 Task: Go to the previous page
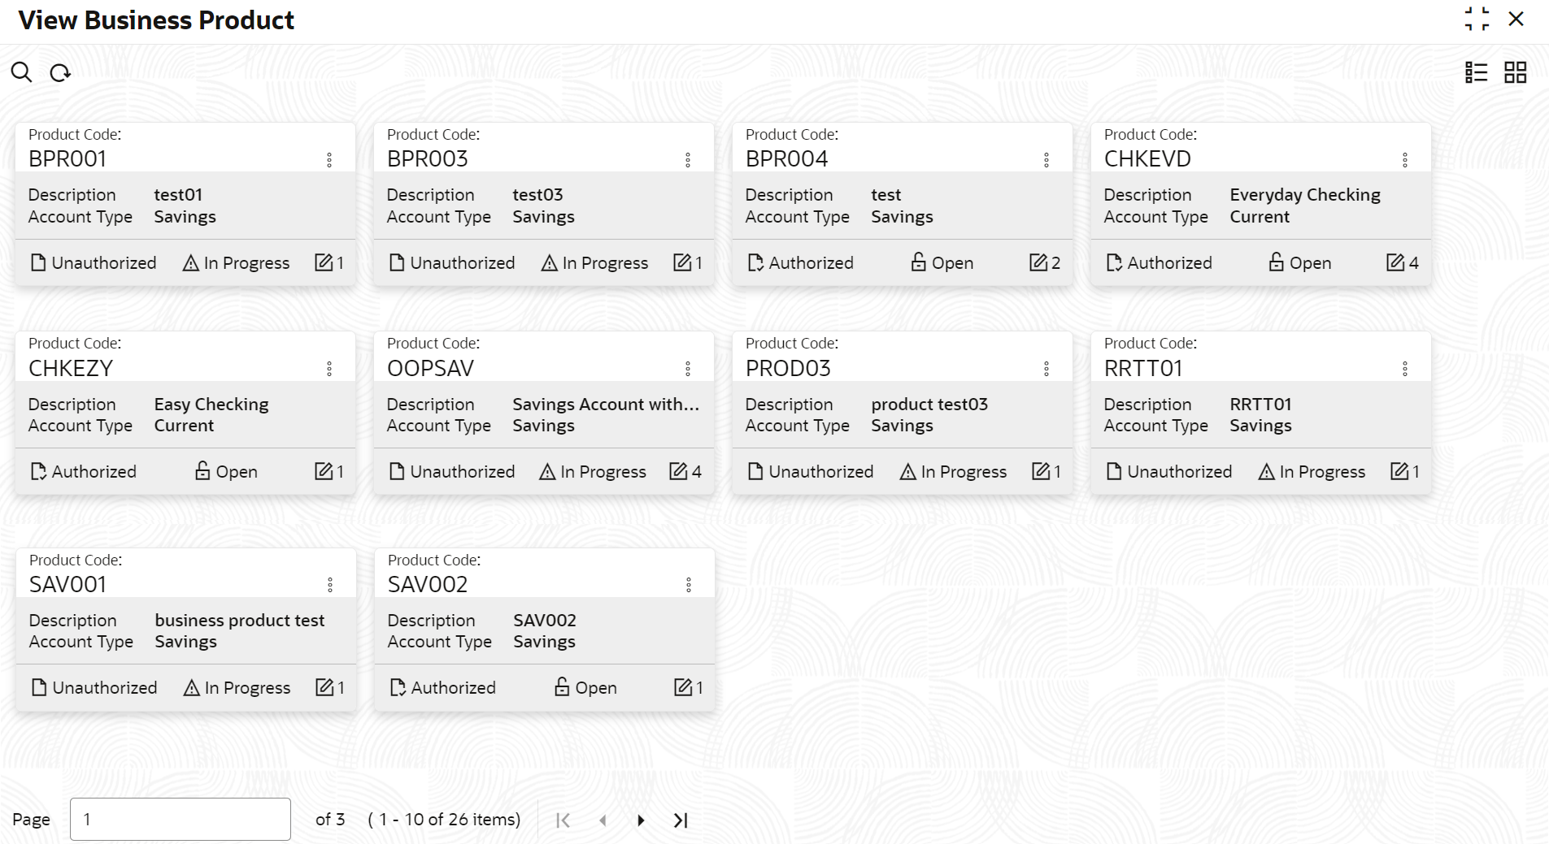603,820
